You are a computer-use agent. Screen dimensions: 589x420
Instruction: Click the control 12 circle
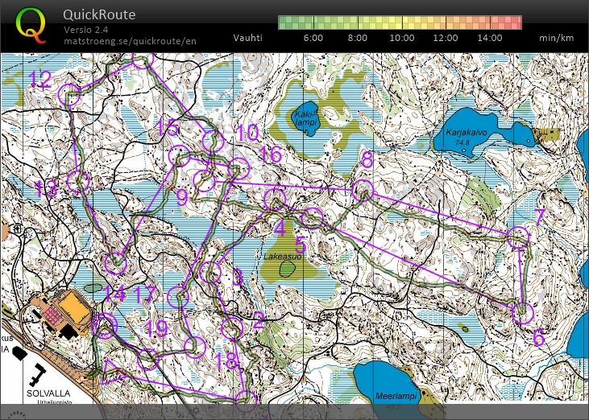point(70,97)
